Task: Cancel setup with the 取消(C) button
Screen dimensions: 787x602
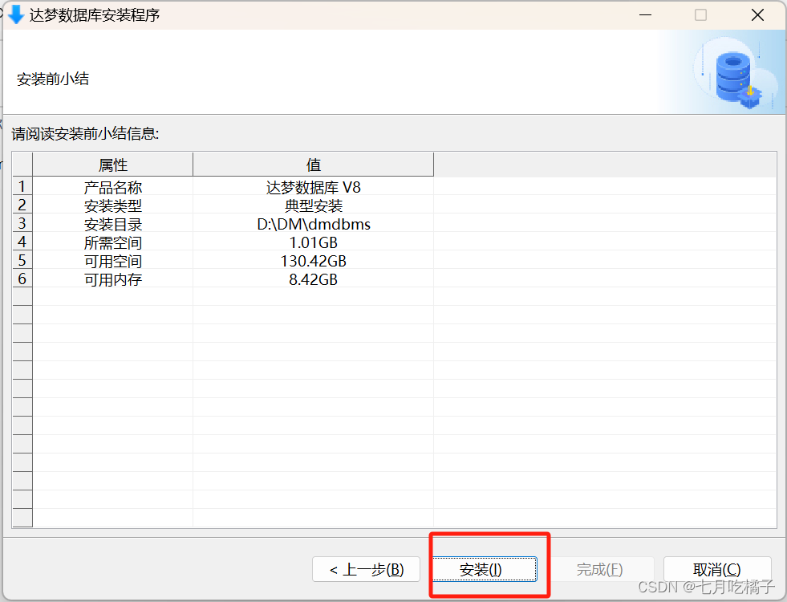Action: pyautogui.click(x=717, y=569)
